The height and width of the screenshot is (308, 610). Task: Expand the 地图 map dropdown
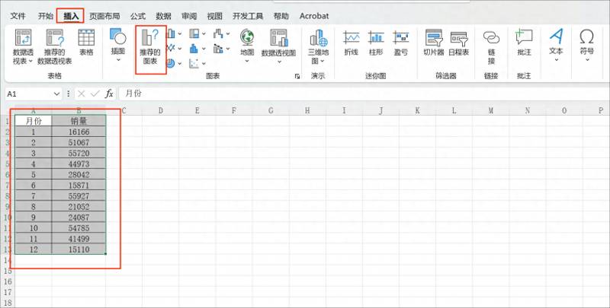pyautogui.click(x=247, y=61)
